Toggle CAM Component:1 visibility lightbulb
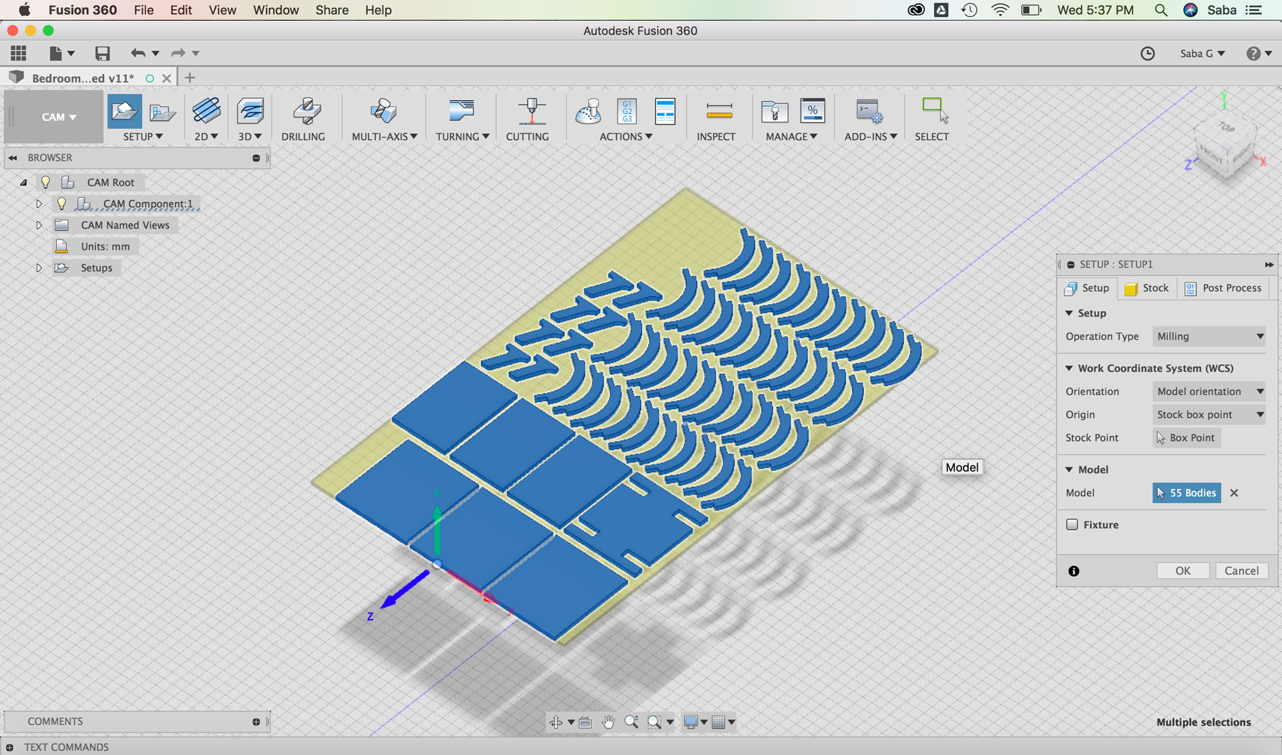Screen dimensions: 1282x755 tap(61, 203)
